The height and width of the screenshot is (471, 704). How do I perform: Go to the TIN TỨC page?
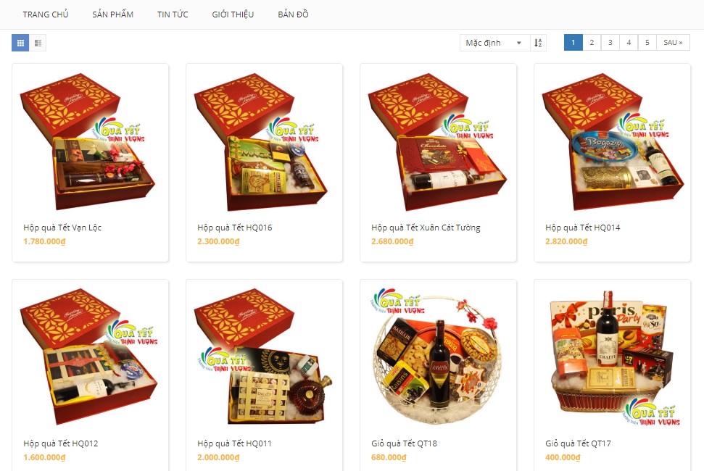click(173, 14)
